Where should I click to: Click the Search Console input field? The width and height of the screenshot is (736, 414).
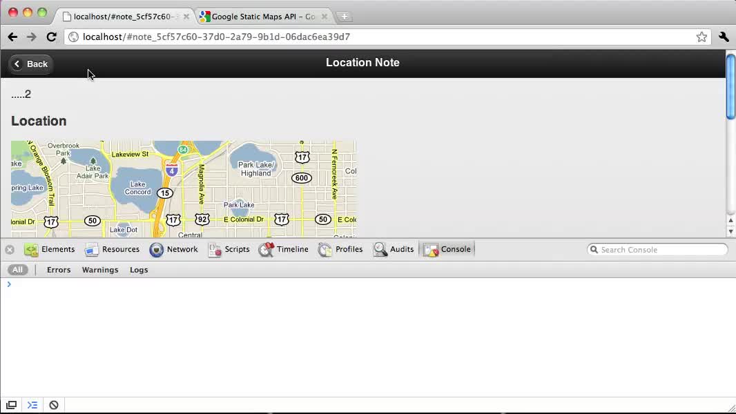[x=657, y=249]
